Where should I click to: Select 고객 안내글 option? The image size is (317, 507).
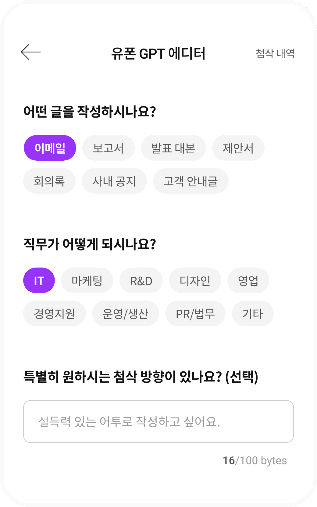tap(191, 181)
